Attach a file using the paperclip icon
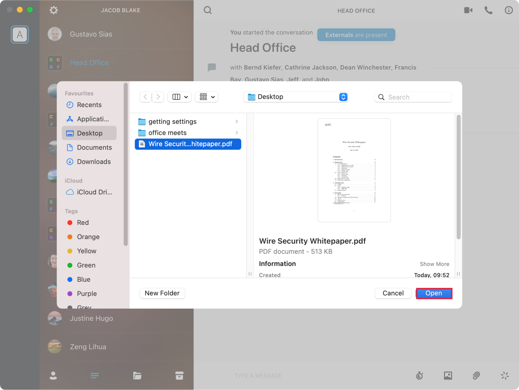Viewport: 519px width, 390px height. pos(476,375)
